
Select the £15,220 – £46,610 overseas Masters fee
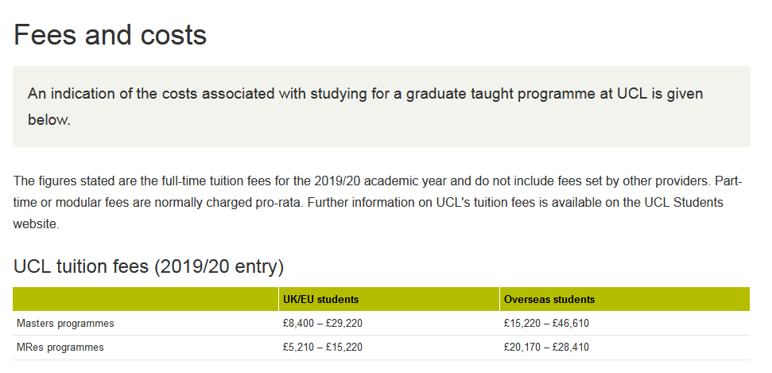point(546,324)
